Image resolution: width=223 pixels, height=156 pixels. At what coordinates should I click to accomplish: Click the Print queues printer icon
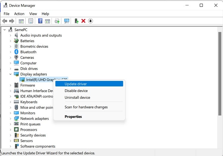click(16, 124)
